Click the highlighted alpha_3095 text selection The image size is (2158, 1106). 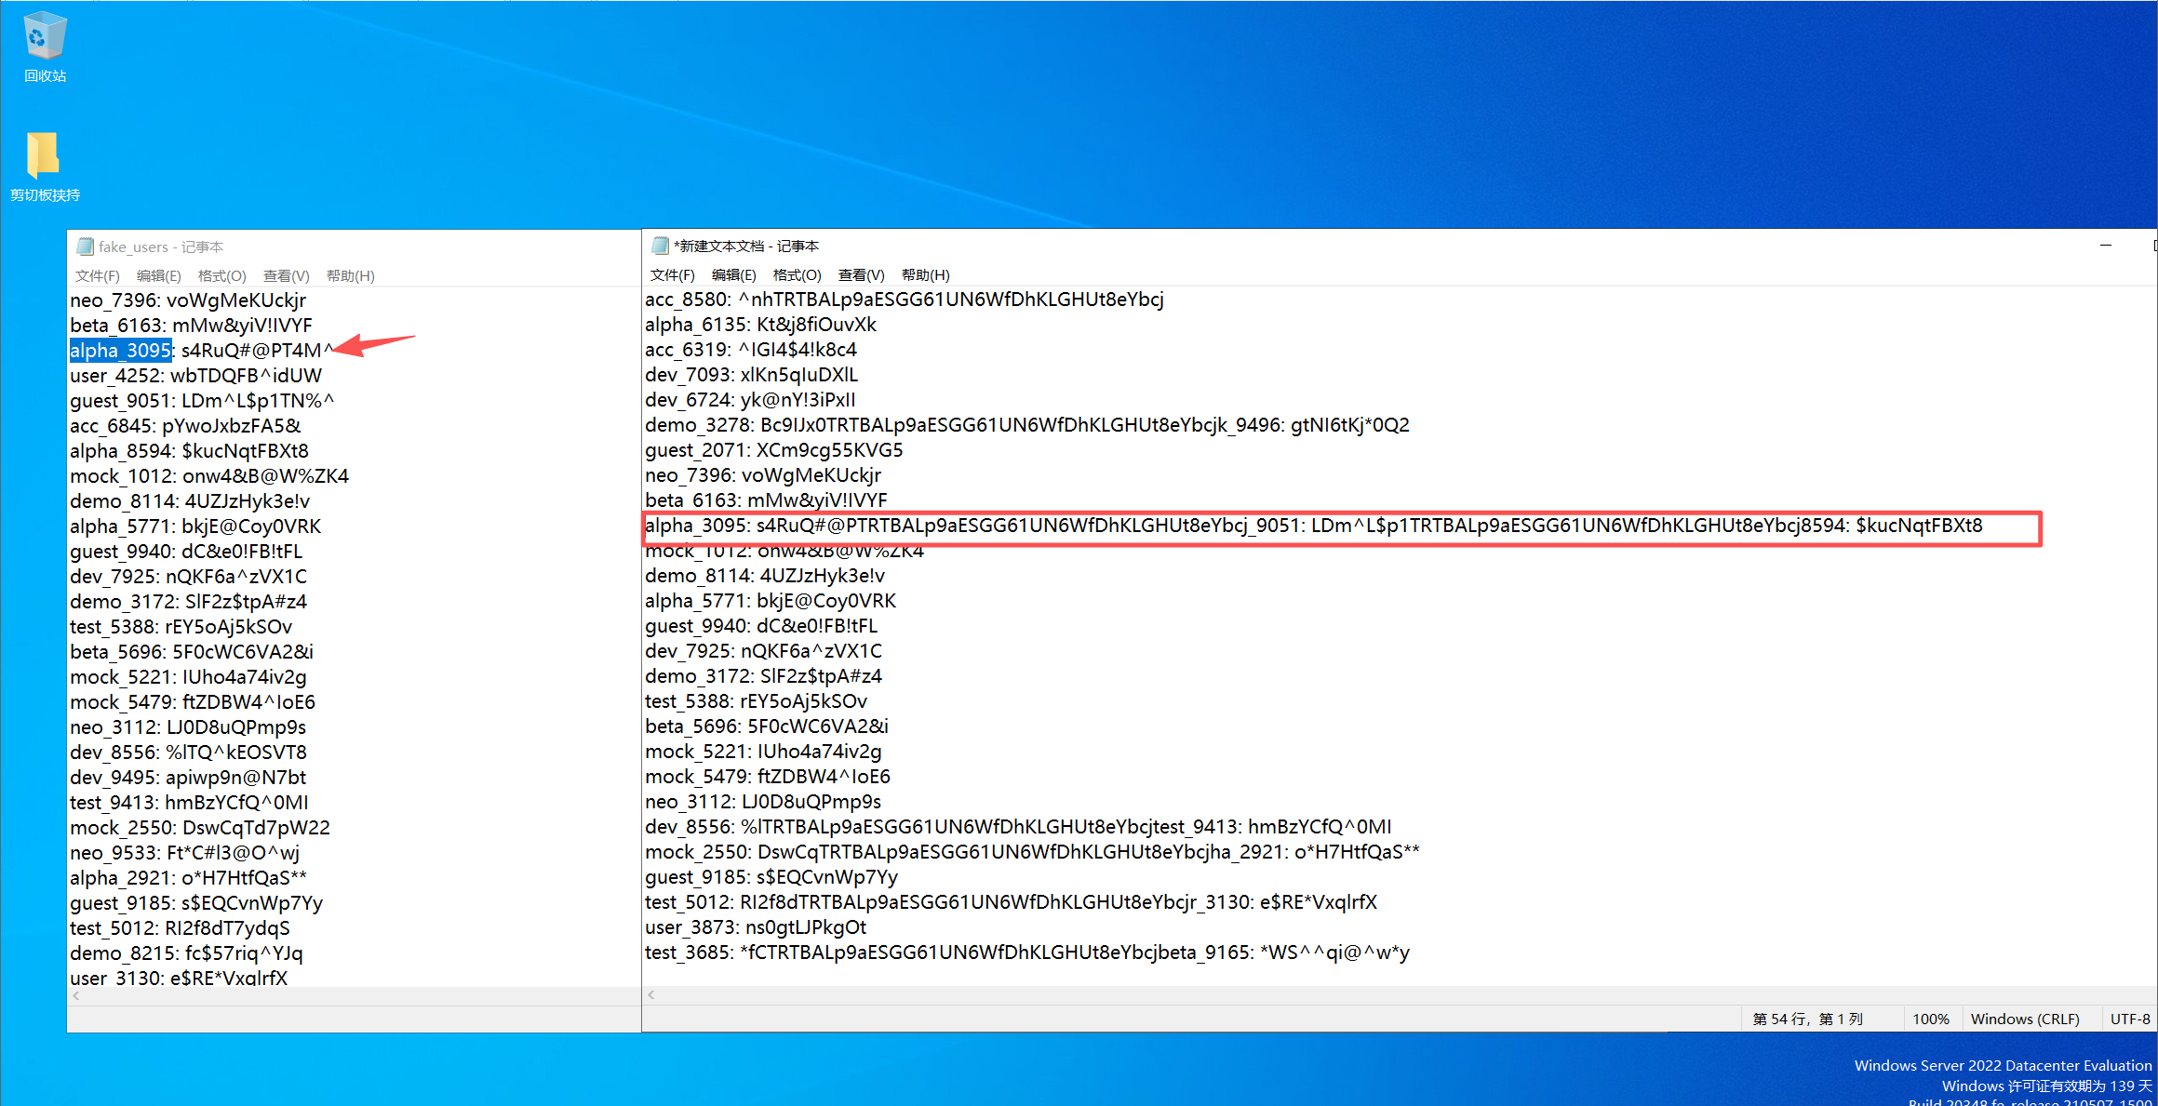(120, 351)
